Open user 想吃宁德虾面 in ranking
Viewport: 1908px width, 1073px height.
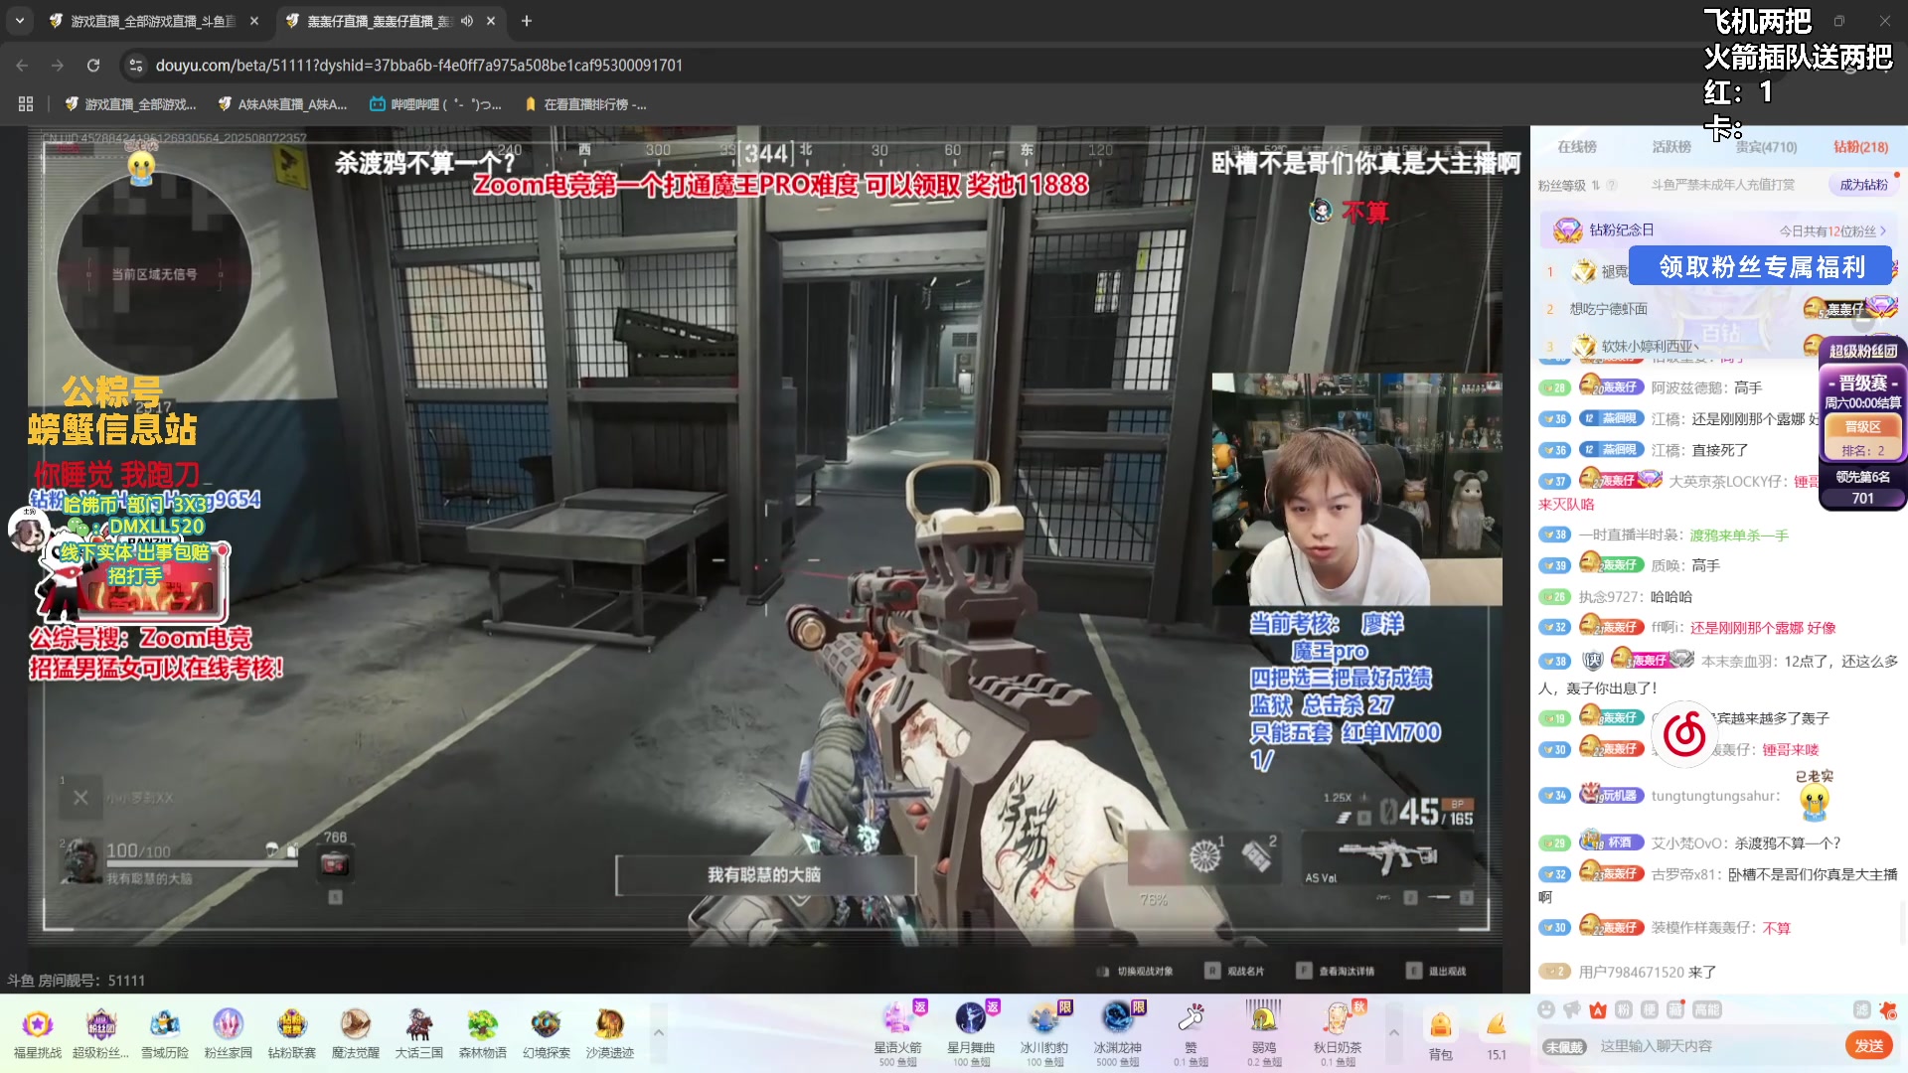[x=1608, y=309]
